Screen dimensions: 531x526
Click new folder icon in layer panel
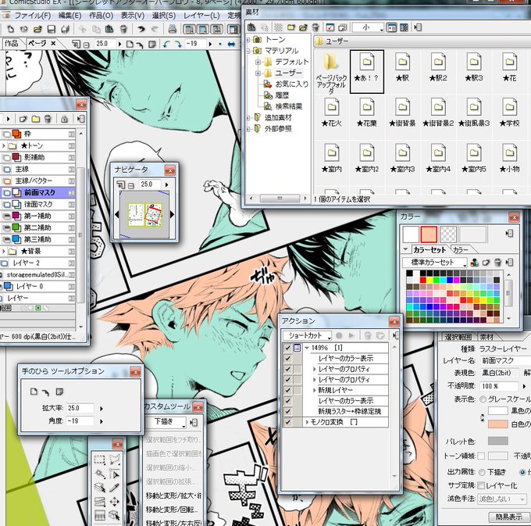pyautogui.click(x=36, y=119)
